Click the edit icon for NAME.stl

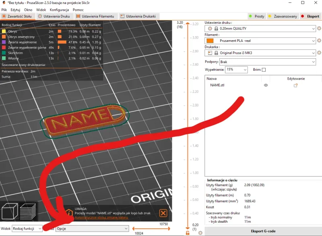(x=295, y=85)
